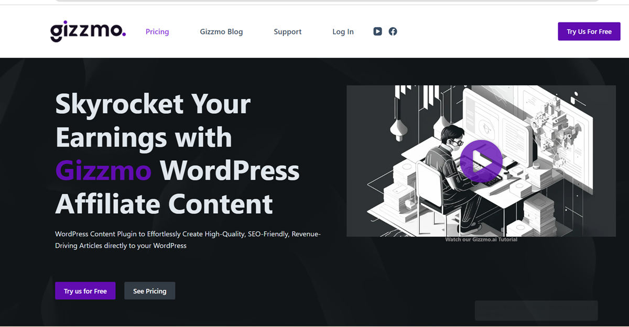The height and width of the screenshot is (327, 629).
Task: Click the See Pricing button
Action: point(150,291)
